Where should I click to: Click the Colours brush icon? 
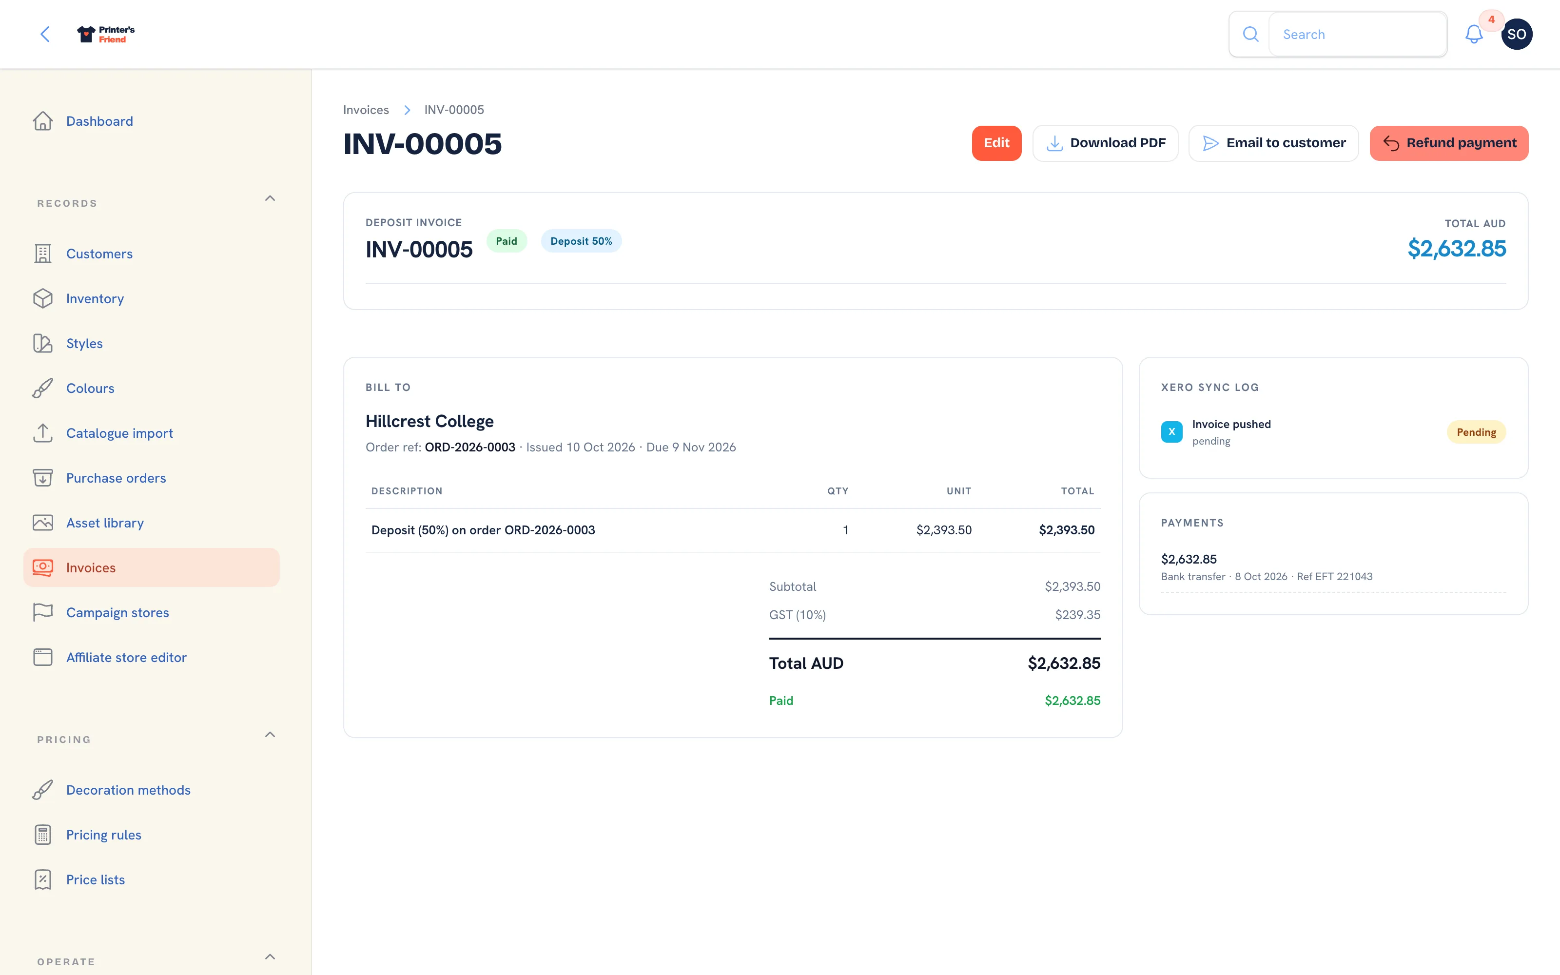click(42, 388)
